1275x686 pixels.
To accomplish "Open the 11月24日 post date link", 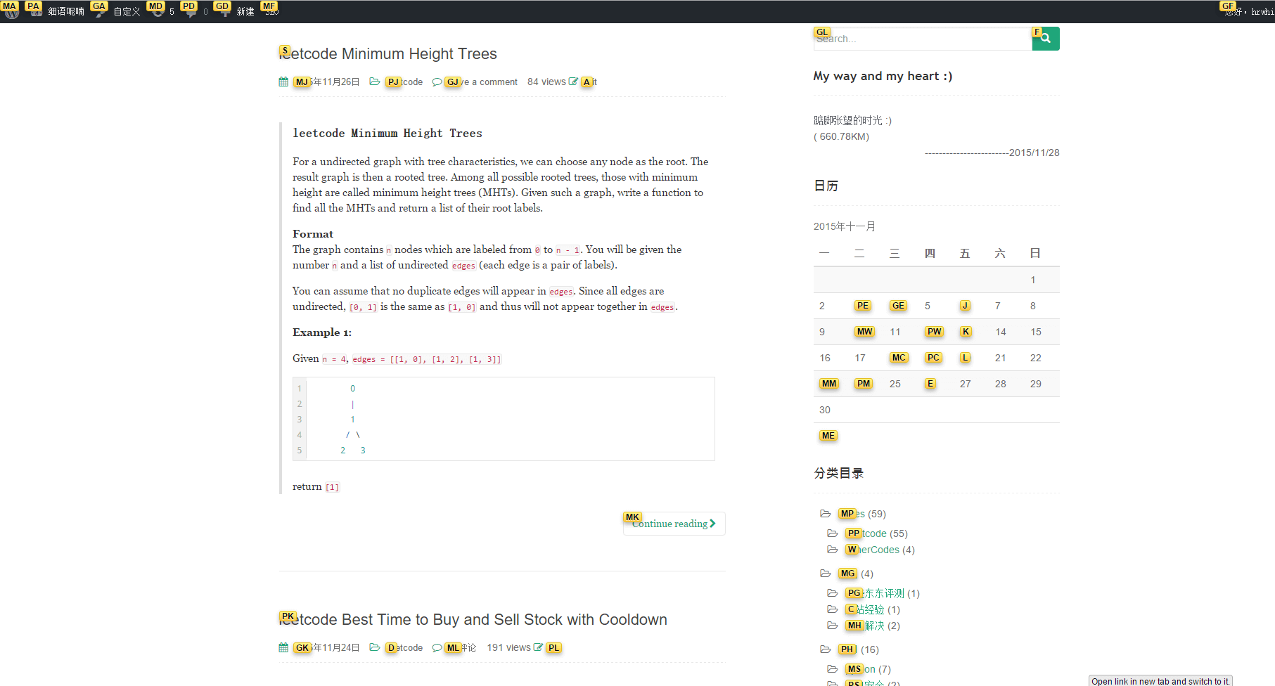I will coord(327,648).
